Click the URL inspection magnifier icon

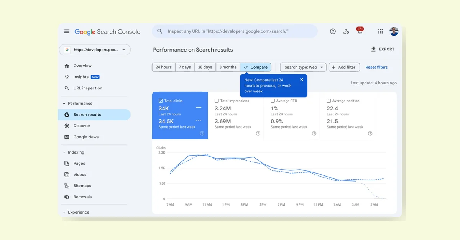(67, 88)
